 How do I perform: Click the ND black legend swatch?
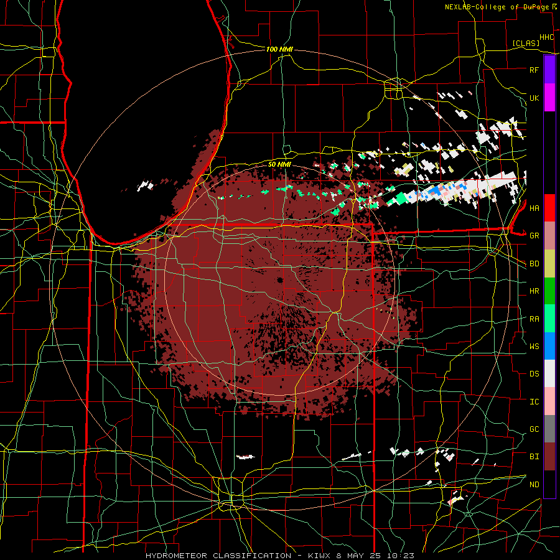(549, 484)
